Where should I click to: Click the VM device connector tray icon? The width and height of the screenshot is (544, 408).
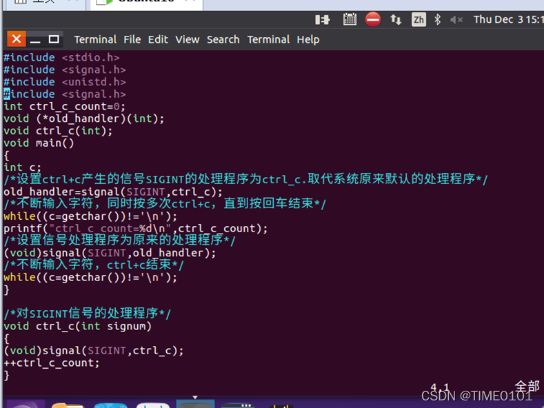[x=322, y=20]
